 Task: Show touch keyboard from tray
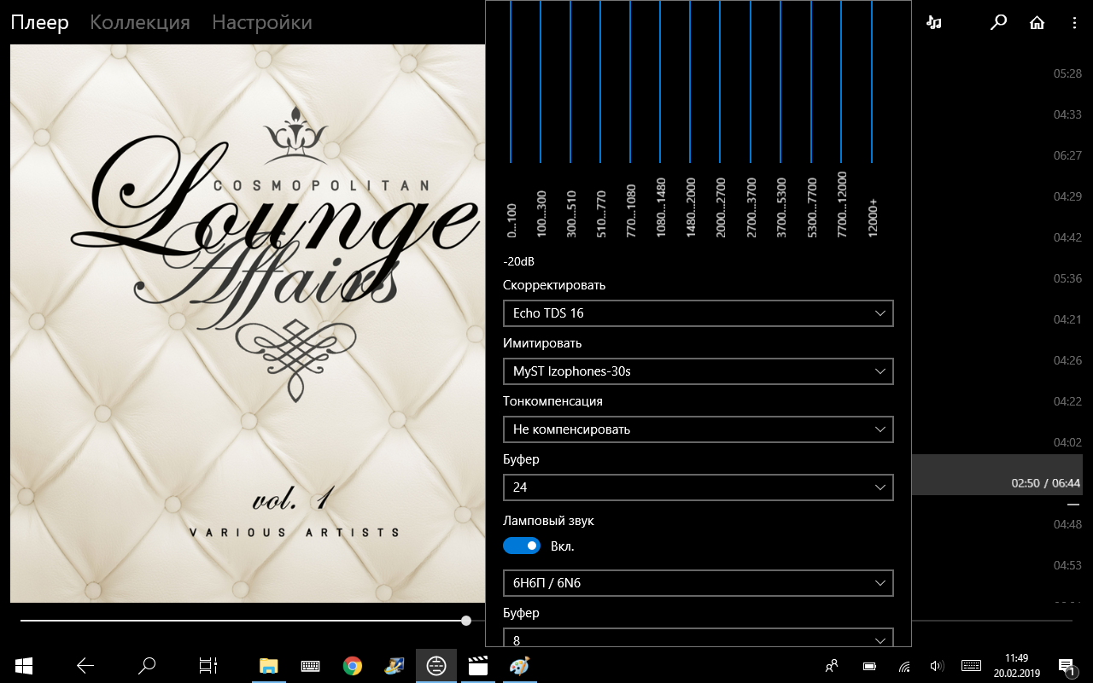[971, 666]
